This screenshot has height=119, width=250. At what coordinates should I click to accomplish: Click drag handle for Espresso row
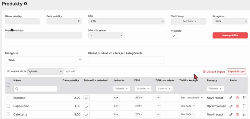[x=244, y=98]
